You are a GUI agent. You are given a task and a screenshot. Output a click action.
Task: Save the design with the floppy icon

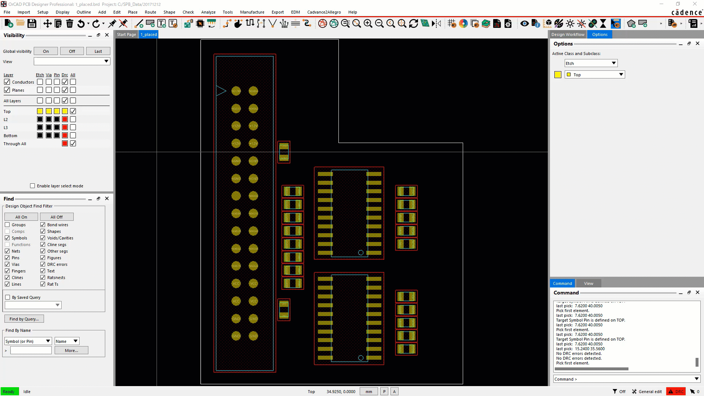[x=32, y=23]
